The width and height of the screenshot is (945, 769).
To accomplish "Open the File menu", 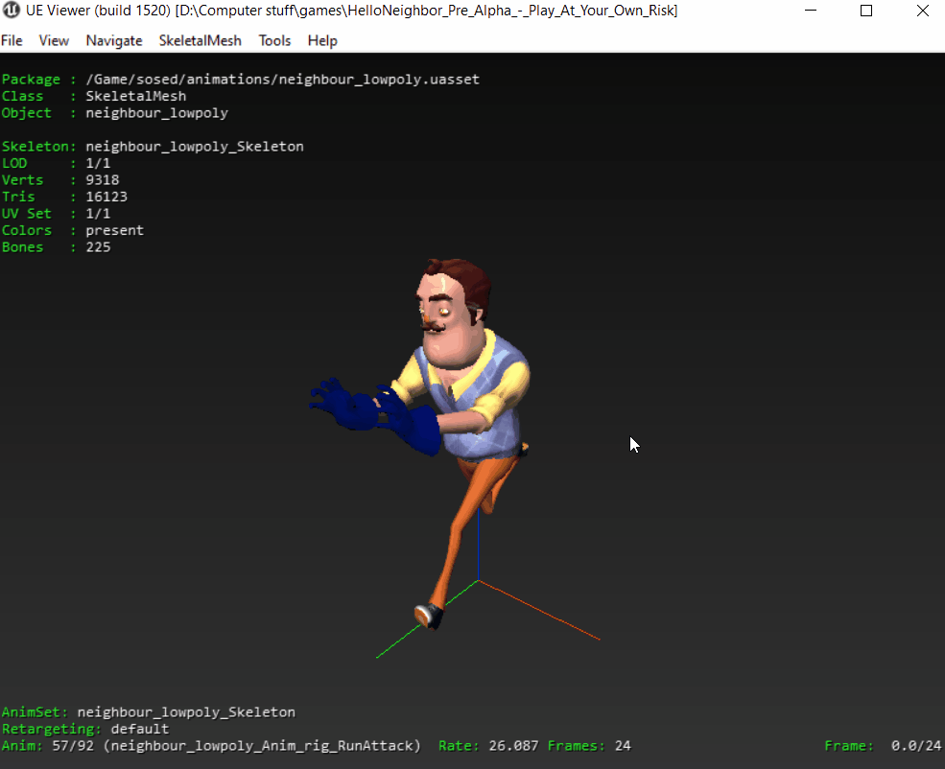I will (12, 40).
